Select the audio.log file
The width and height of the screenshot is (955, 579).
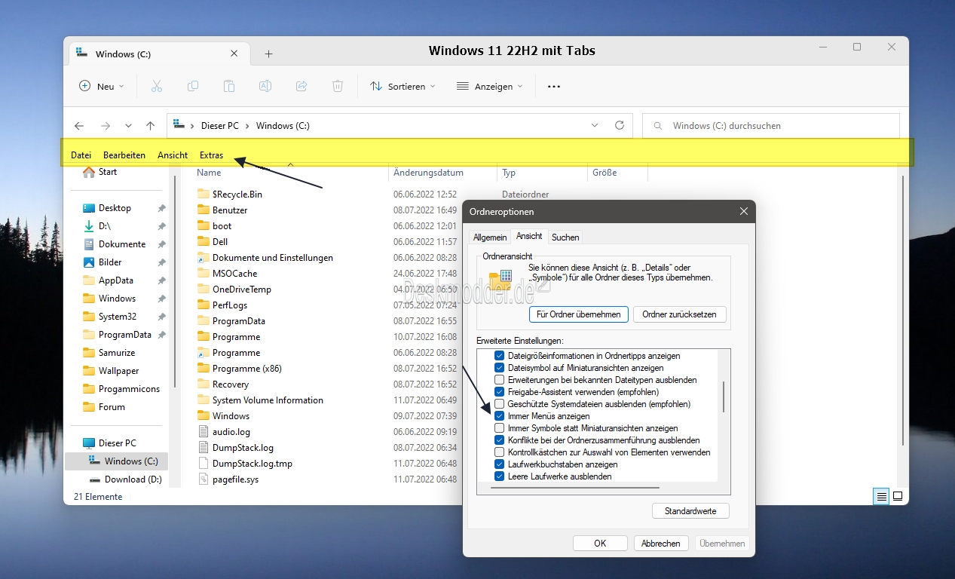(x=231, y=432)
